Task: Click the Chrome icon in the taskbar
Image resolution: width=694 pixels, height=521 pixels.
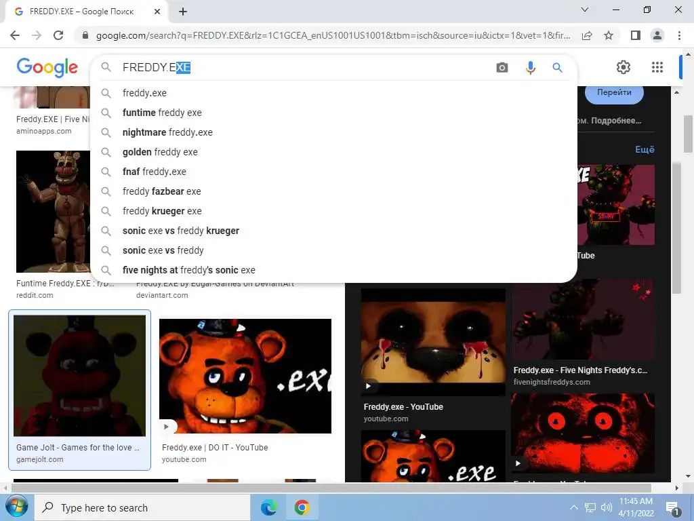Action: (x=302, y=507)
